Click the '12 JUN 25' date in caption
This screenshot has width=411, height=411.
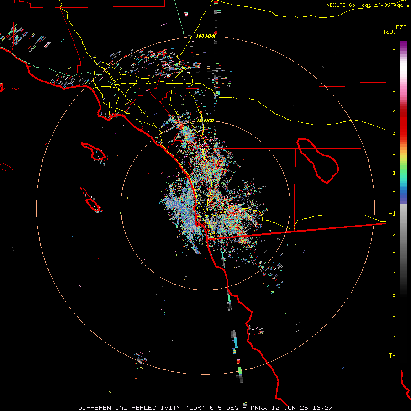click(x=290, y=408)
